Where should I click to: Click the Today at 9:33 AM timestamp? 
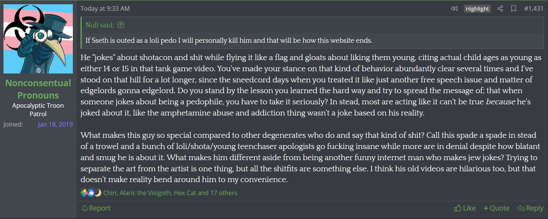pos(105,8)
